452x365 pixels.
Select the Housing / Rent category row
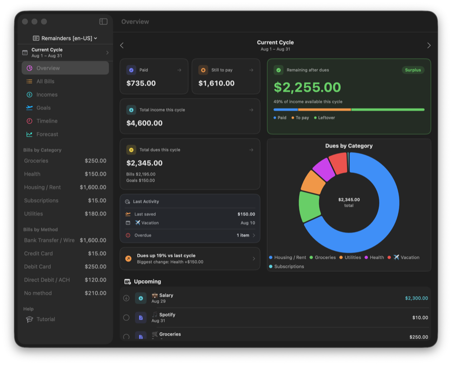[65, 187]
